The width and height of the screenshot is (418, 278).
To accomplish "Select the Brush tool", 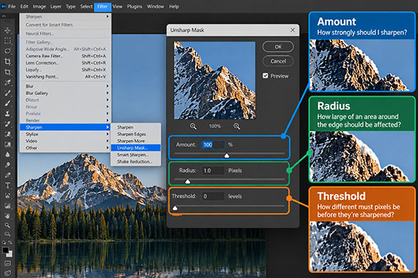I will pos(7,103).
